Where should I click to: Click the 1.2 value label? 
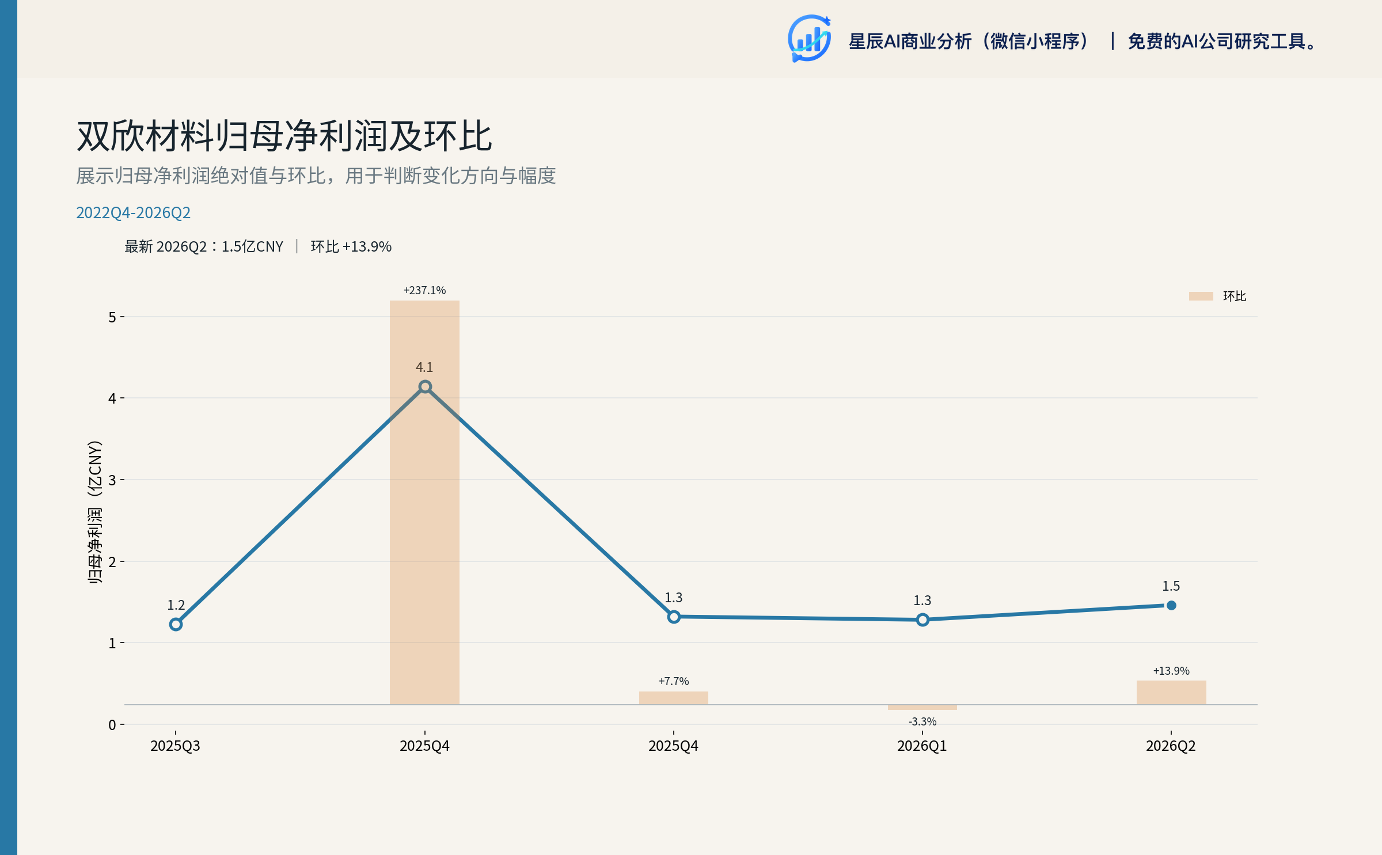click(176, 605)
